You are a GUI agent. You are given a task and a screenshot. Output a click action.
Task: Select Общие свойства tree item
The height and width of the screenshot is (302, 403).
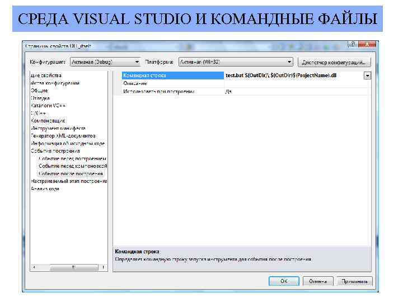click(x=46, y=75)
